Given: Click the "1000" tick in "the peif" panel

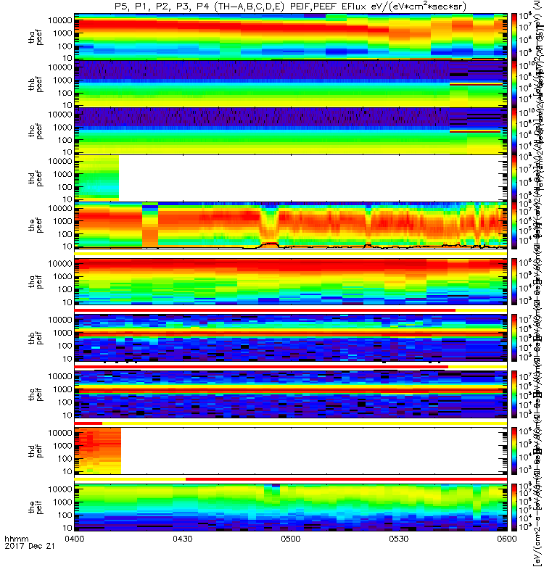Looking at the screenshot, I should [x=62, y=502].
